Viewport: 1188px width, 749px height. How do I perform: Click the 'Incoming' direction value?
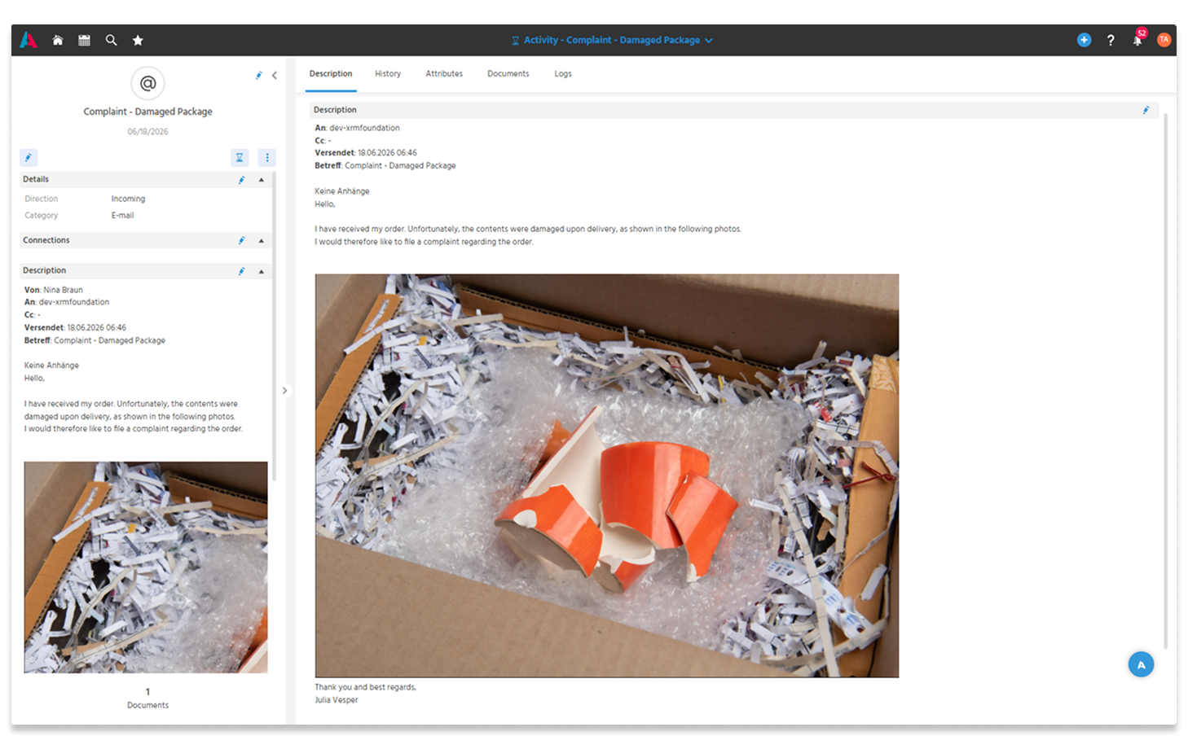point(128,199)
